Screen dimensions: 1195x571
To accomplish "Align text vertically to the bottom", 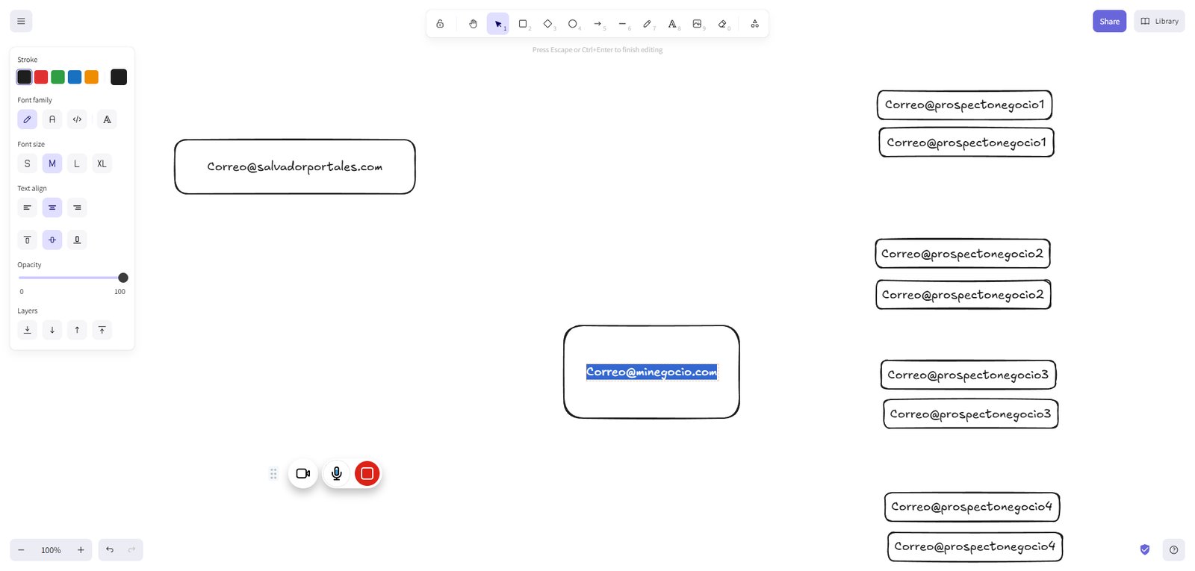I will point(77,240).
